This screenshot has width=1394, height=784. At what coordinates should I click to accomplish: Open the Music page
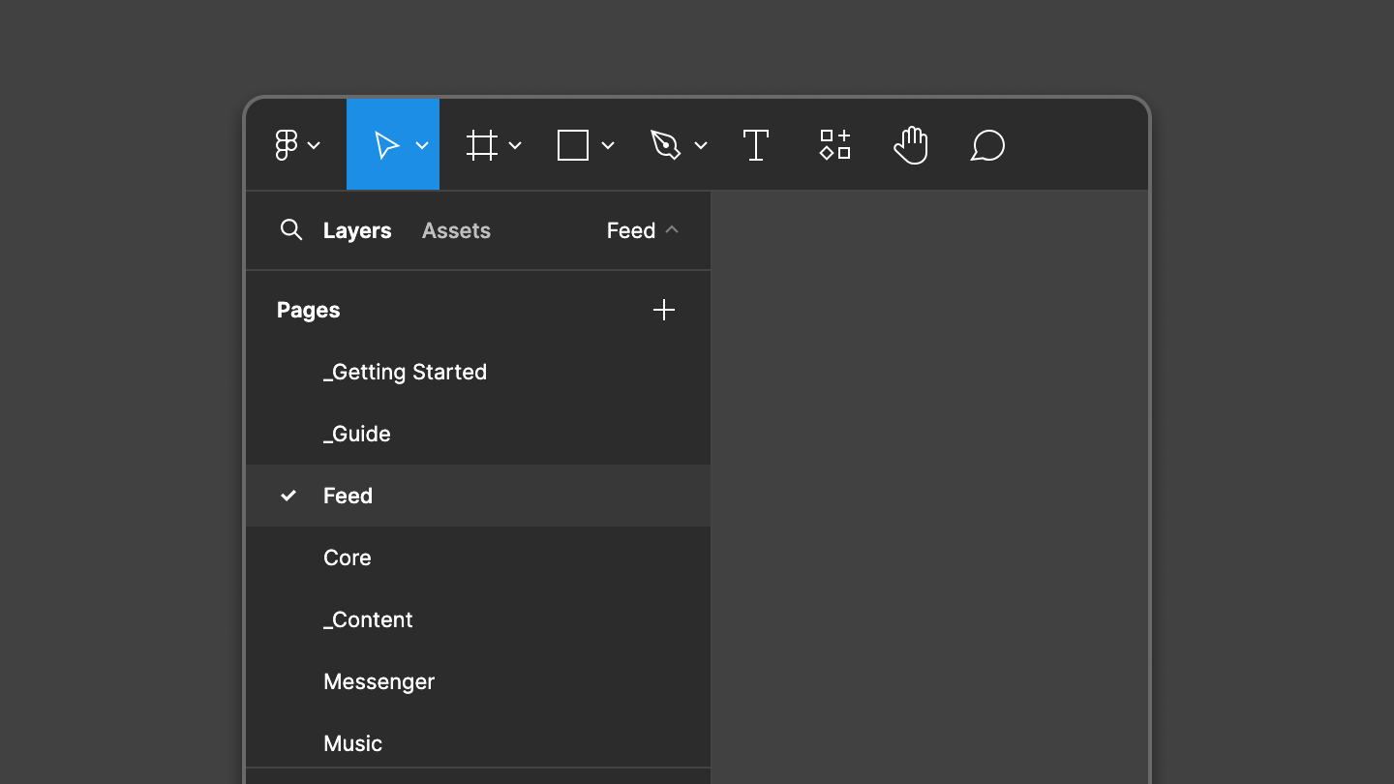pos(478,741)
